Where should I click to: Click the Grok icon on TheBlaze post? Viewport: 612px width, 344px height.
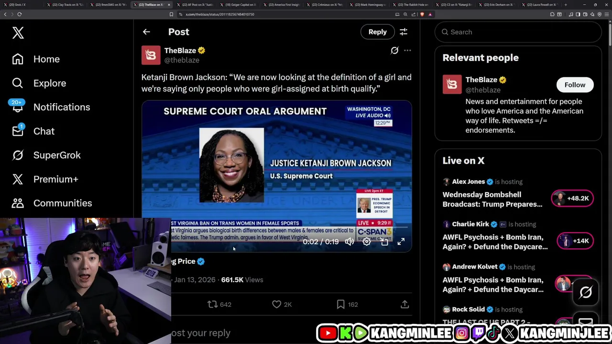(x=394, y=50)
